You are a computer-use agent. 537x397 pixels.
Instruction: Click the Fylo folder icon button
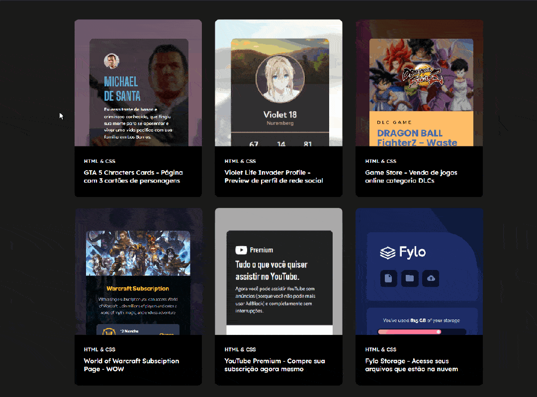tap(410, 278)
